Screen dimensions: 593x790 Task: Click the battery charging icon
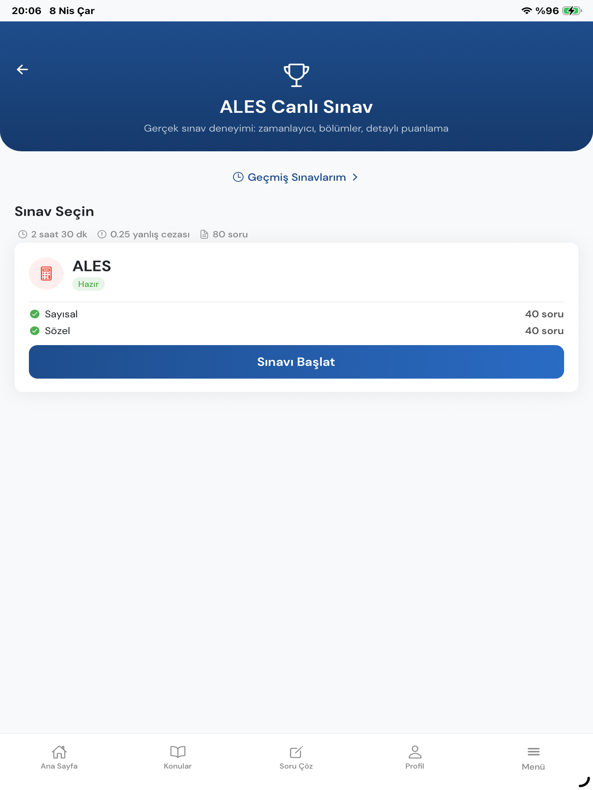pyautogui.click(x=571, y=11)
